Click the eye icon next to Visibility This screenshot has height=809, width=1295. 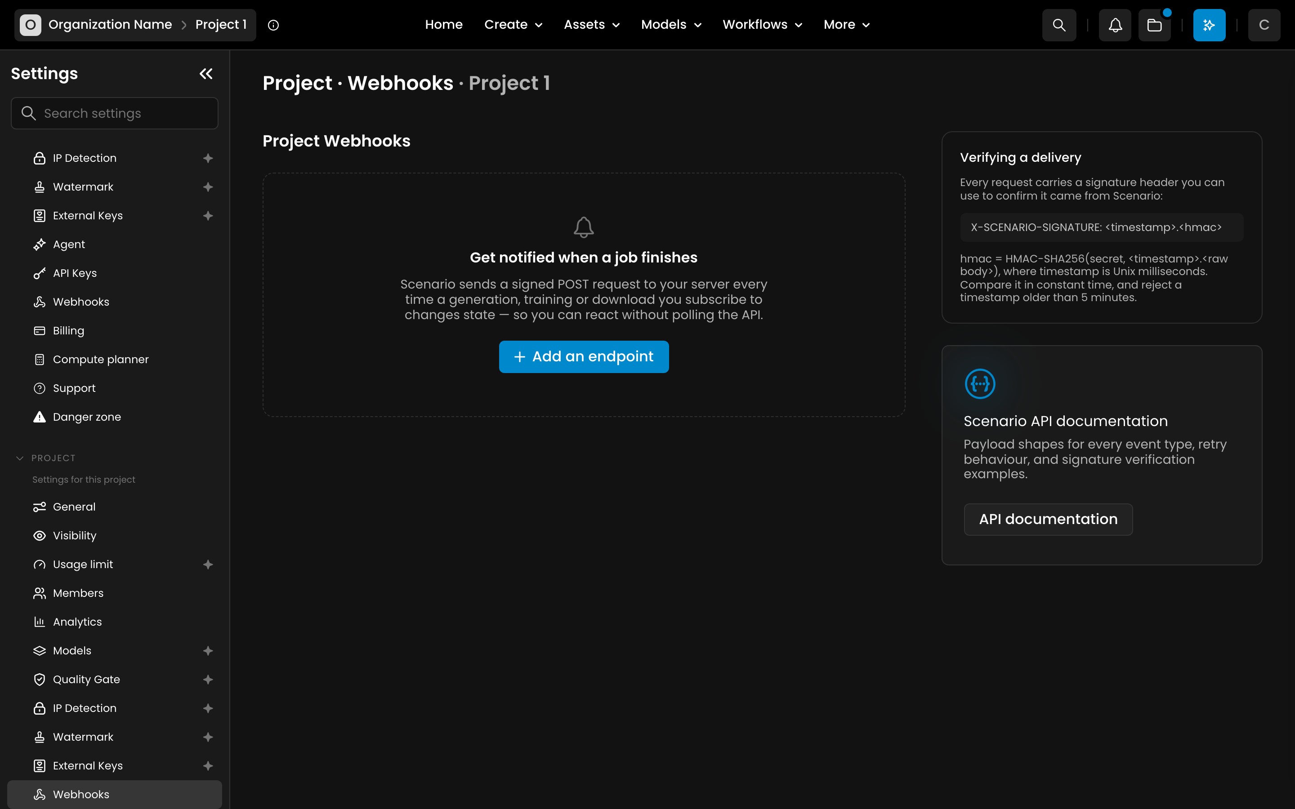click(40, 536)
